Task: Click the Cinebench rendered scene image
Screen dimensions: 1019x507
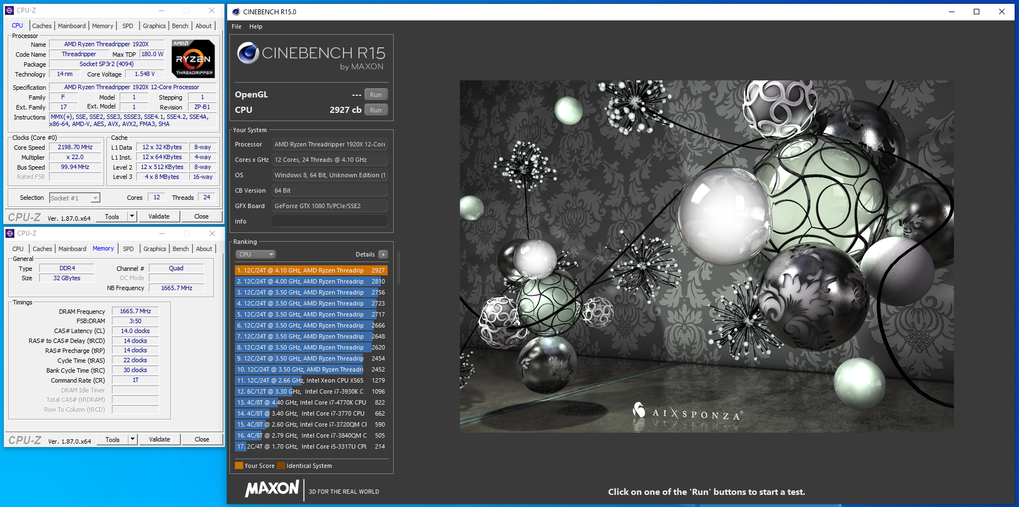Action: (706, 257)
